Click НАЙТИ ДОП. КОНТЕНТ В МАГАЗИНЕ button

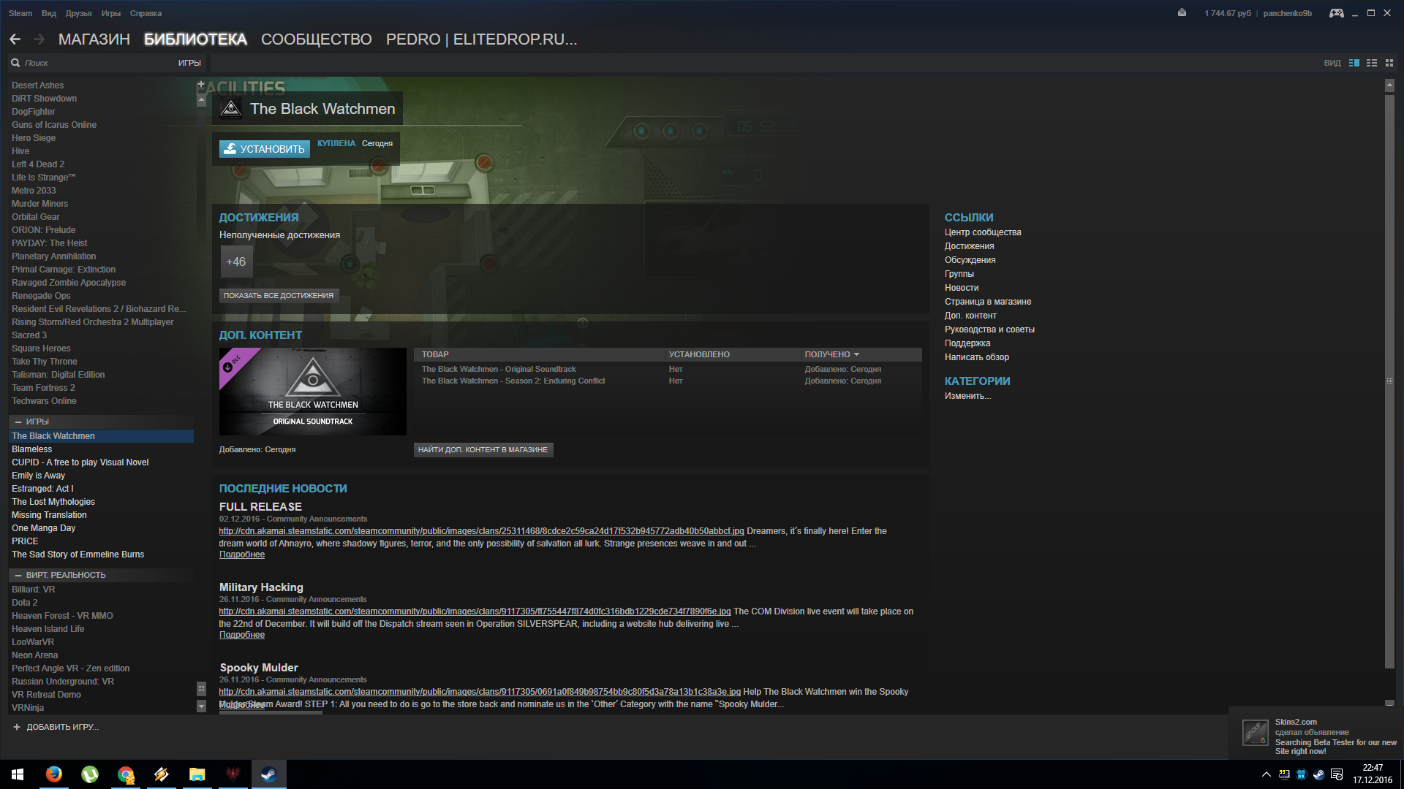(x=483, y=450)
